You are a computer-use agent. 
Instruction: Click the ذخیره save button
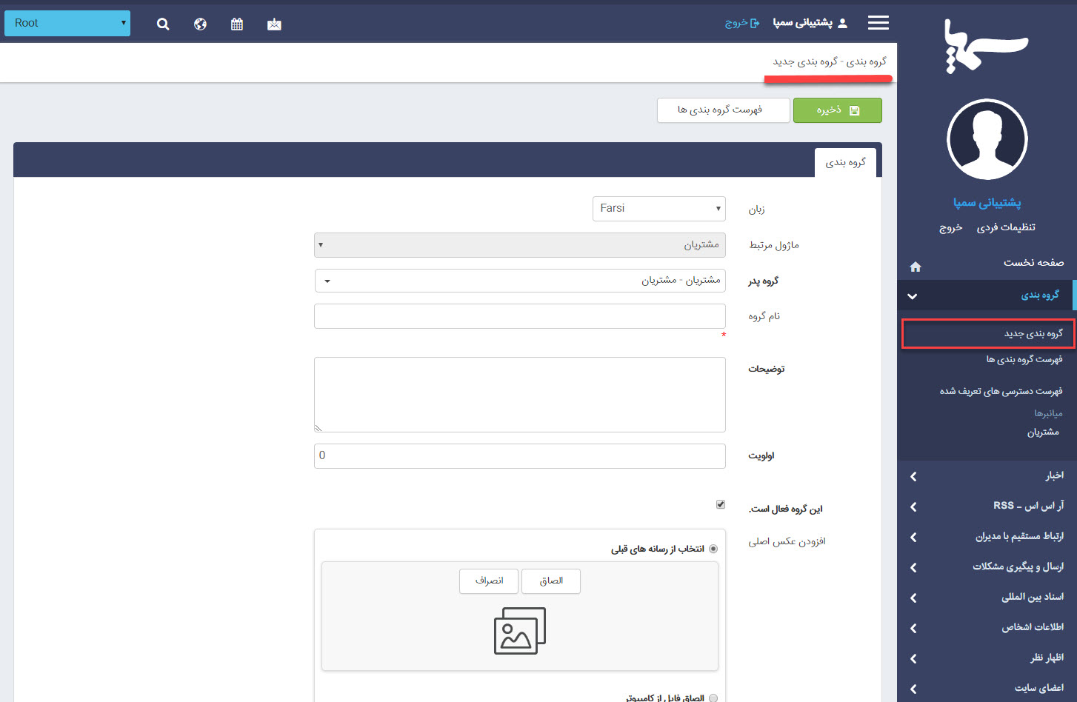(x=837, y=110)
